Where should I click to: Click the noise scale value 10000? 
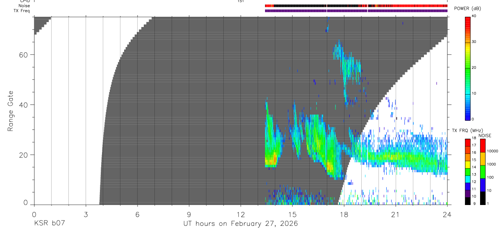[492, 151]
